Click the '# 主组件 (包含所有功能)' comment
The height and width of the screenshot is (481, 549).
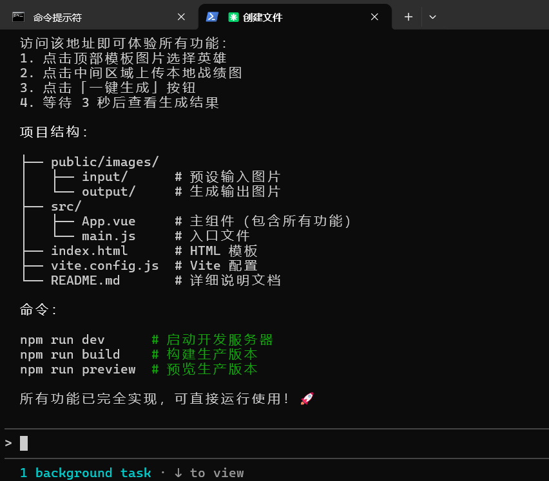click(263, 221)
